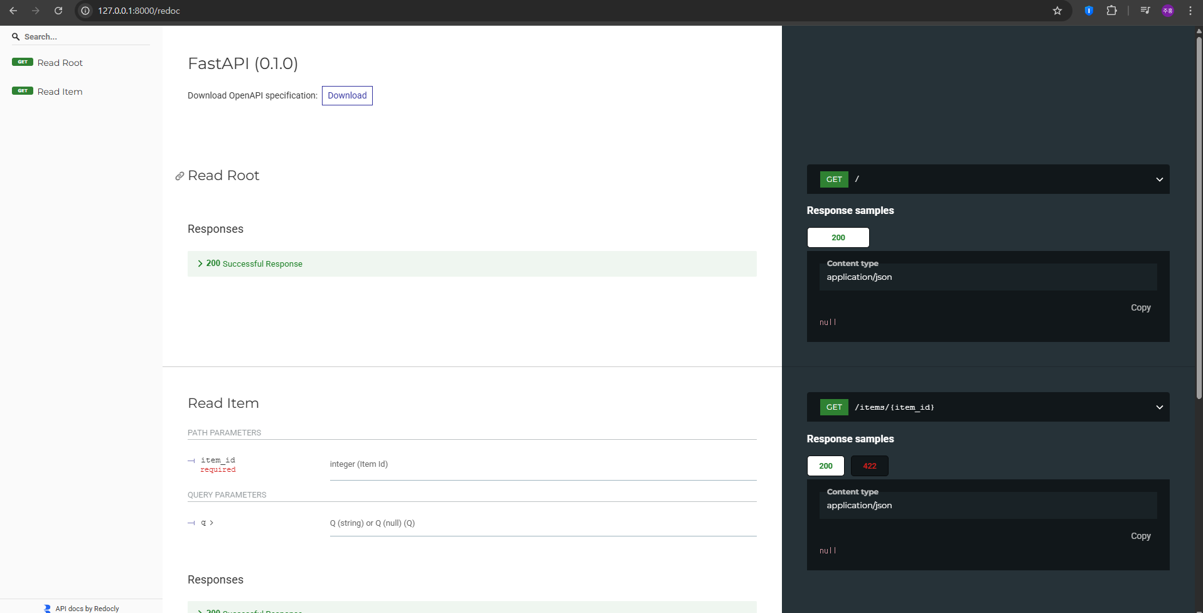Click the link anchor icon beside Read Root

179,176
